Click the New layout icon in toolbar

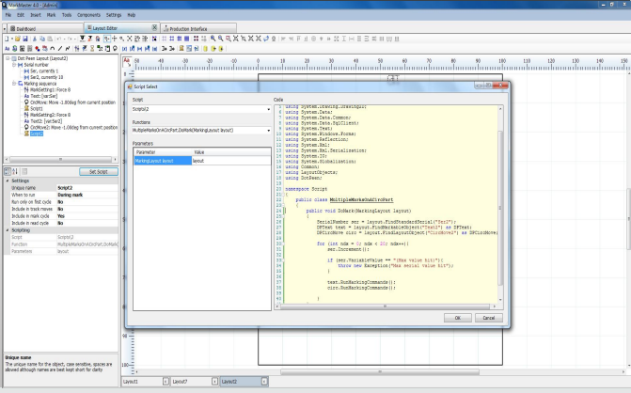coord(7,39)
